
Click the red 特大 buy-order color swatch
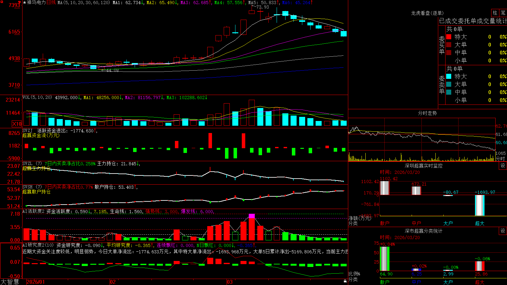pyautogui.click(x=449, y=37)
